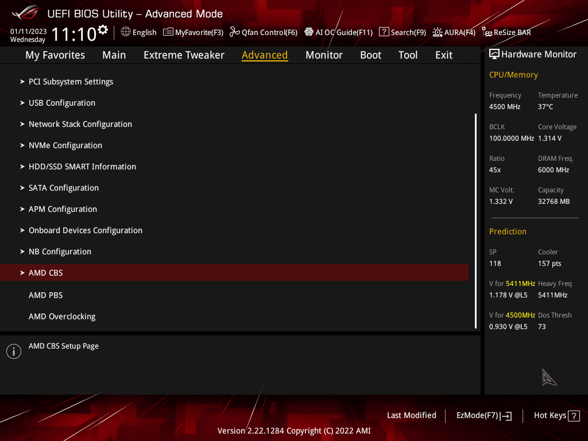Switch to My Favorites tab
Viewport: 588px width, 441px height.
click(55, 55)
